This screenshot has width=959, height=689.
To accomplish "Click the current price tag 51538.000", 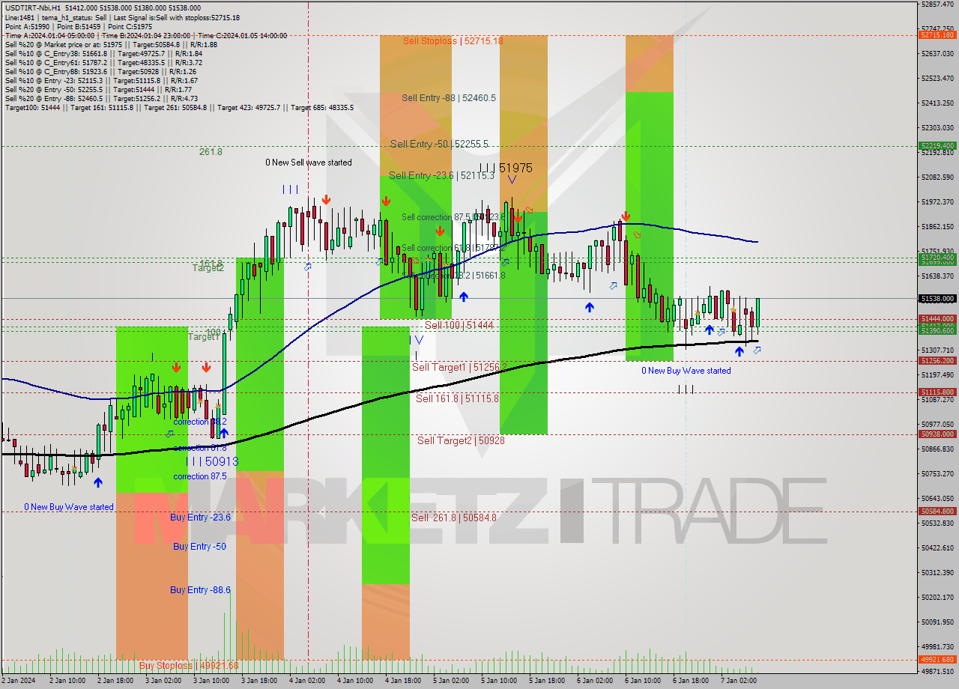I will (x=937, y=298).
